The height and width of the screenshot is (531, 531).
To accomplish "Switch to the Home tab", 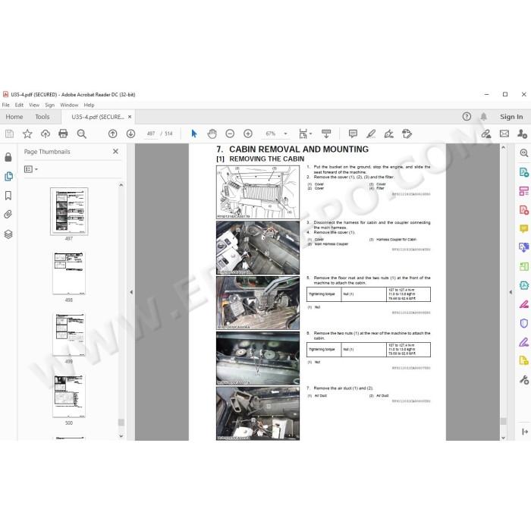I will pos(14,117).
